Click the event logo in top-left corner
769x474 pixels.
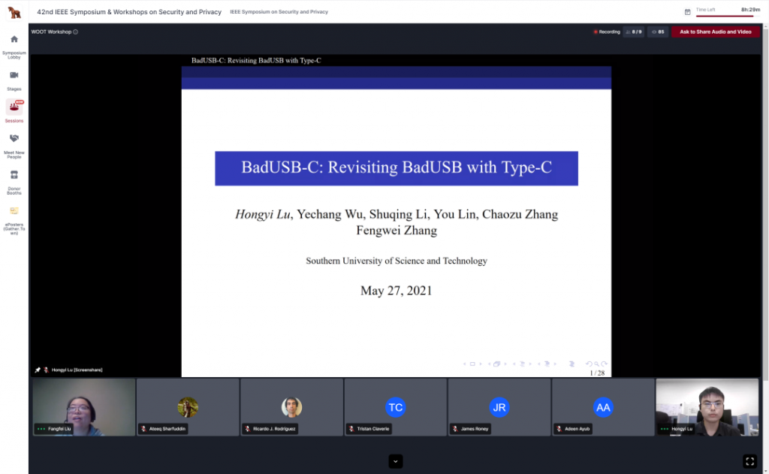tap(14, 12)
